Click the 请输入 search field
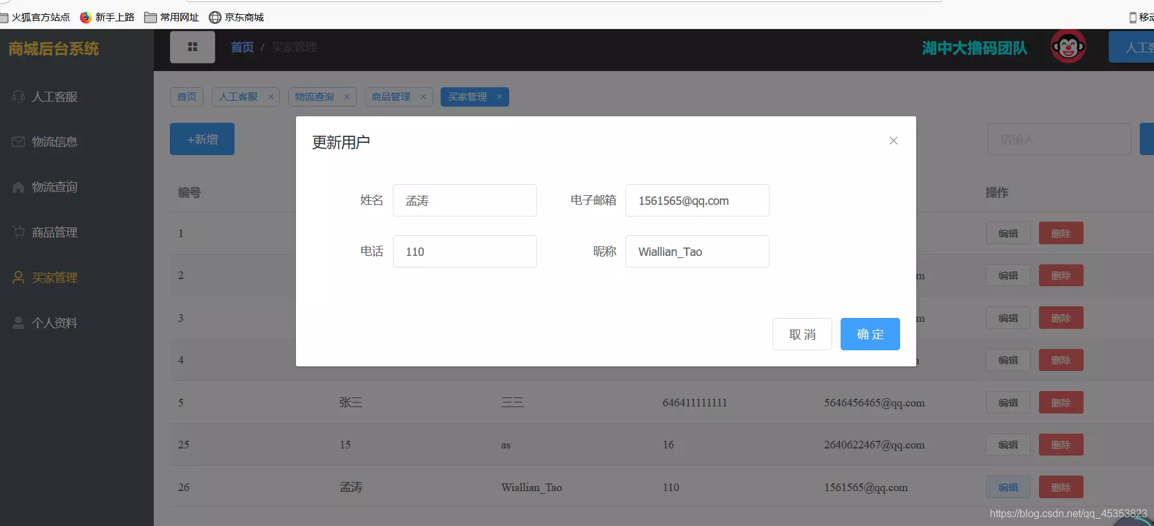1154x526 pixels. pos(1059,139)
